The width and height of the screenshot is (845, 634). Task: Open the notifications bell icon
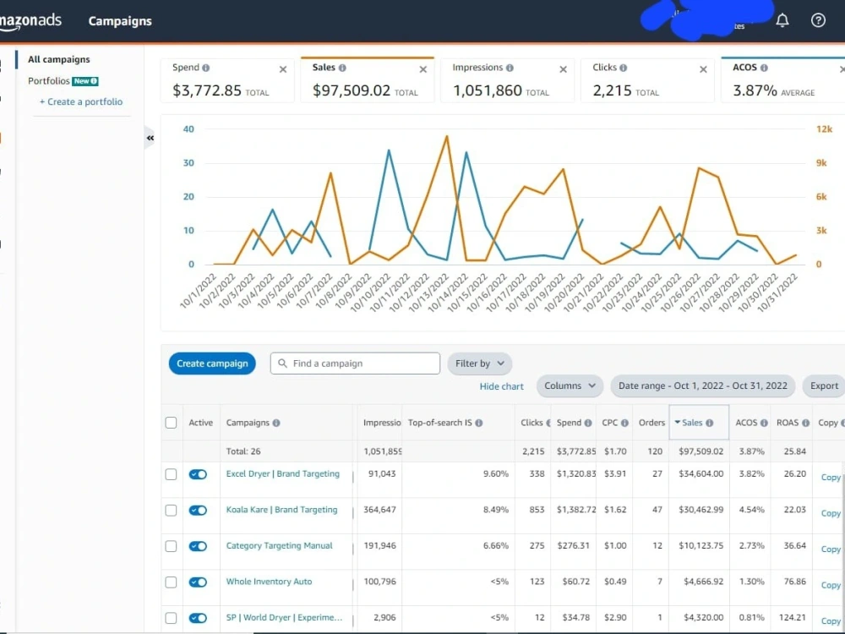[x=782, y=20]
